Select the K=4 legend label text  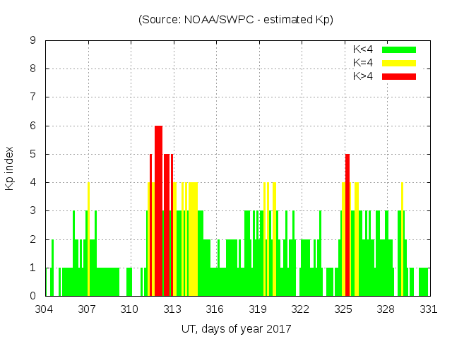coord(365,63)
